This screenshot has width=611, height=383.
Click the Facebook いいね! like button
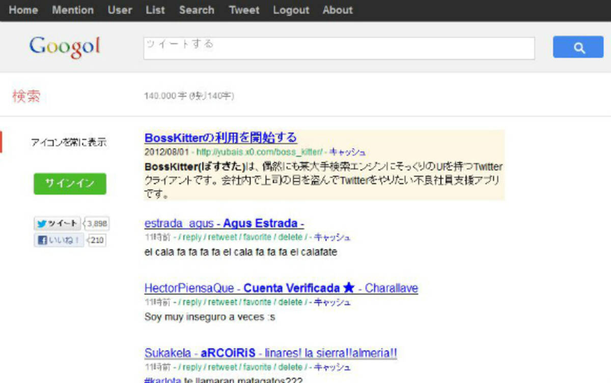(x=59, y=240)
